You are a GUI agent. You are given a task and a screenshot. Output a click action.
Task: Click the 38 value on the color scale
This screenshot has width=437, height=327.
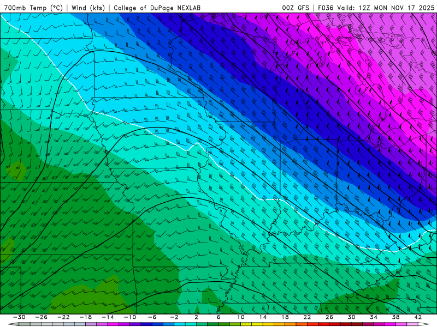click(395, 317)
